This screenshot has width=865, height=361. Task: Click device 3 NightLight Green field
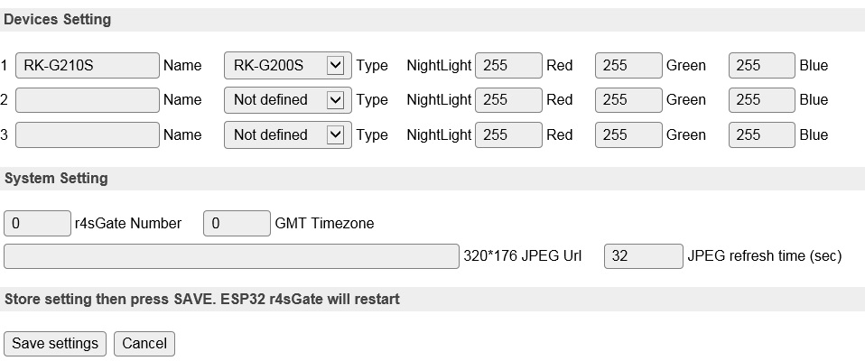click(628, 134)
